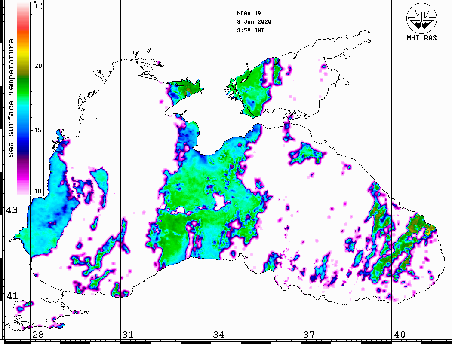Click latitude label '41'

click(12, 295)
